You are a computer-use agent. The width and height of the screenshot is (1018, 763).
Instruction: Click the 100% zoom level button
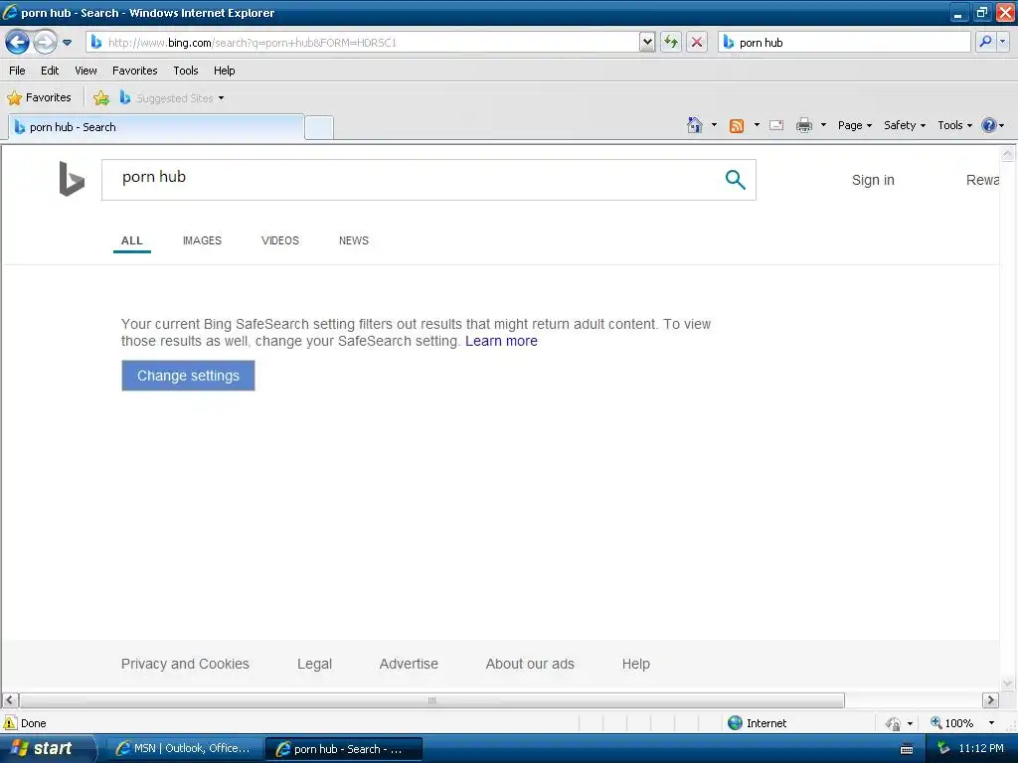[952, 723]
